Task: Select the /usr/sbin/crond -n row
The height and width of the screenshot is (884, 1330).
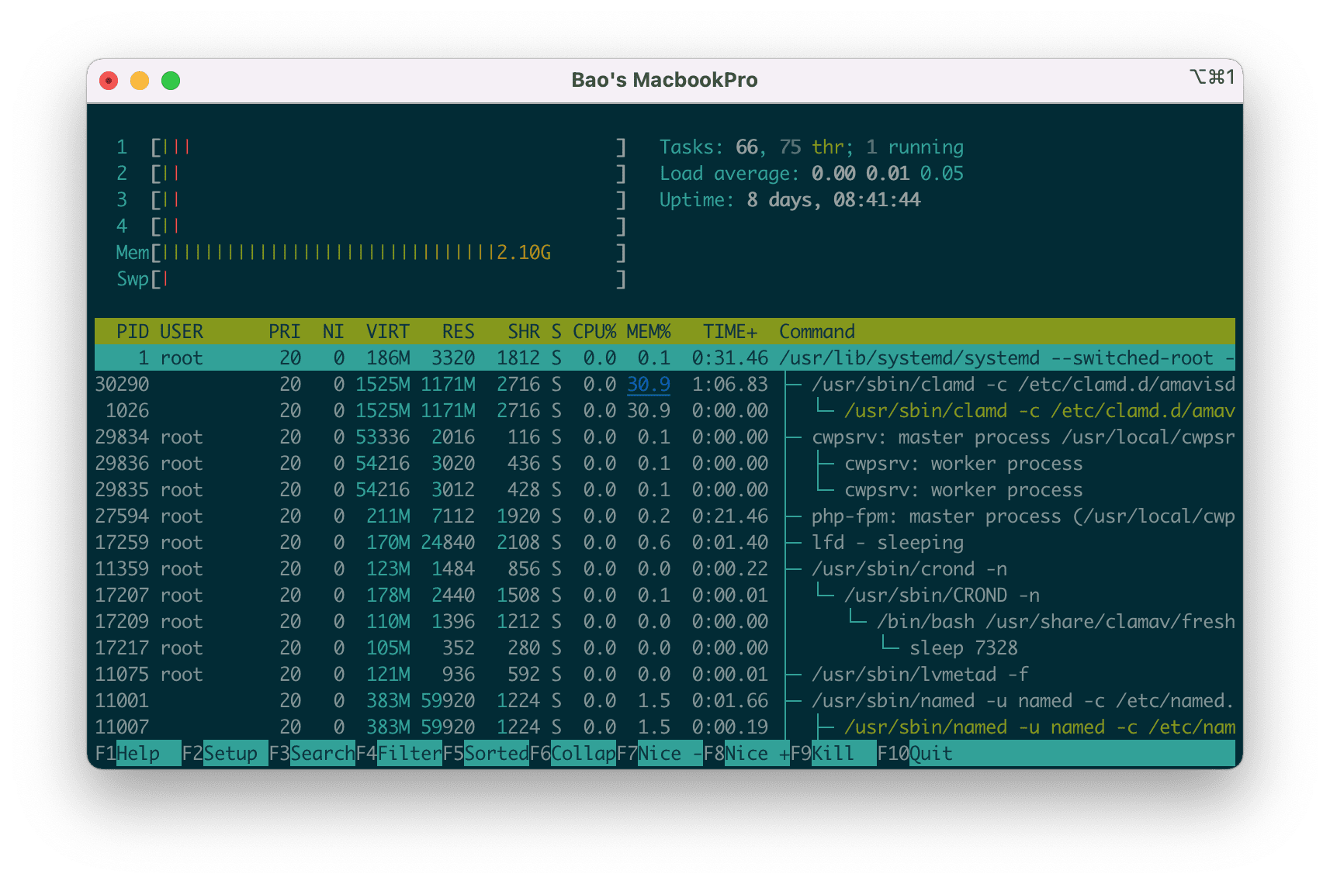Action: [665, 568]
